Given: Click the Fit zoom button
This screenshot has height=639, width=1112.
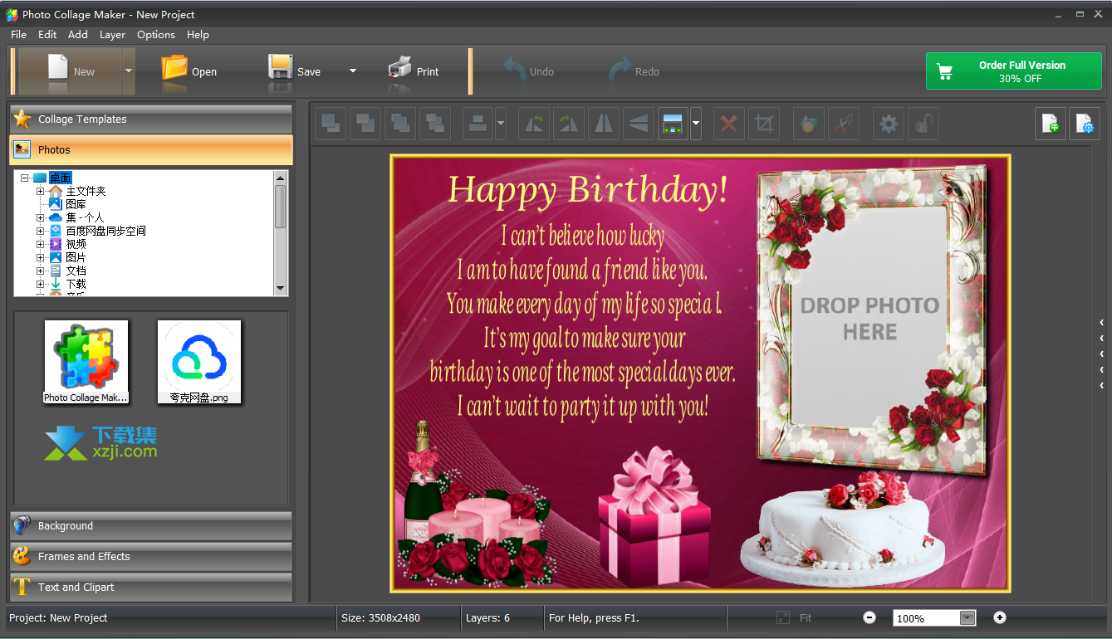Looking at the screenshot, I should pyautogui.click(x=794, y=617).
